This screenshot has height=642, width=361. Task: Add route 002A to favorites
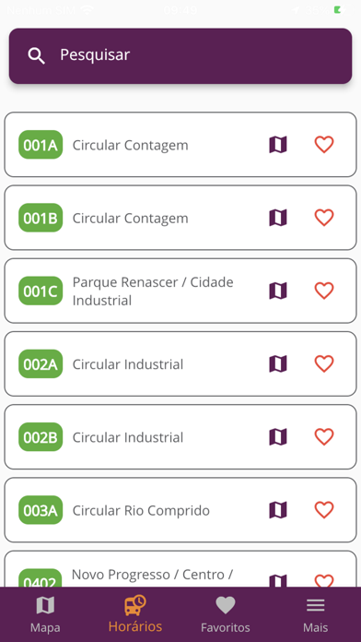324,363
